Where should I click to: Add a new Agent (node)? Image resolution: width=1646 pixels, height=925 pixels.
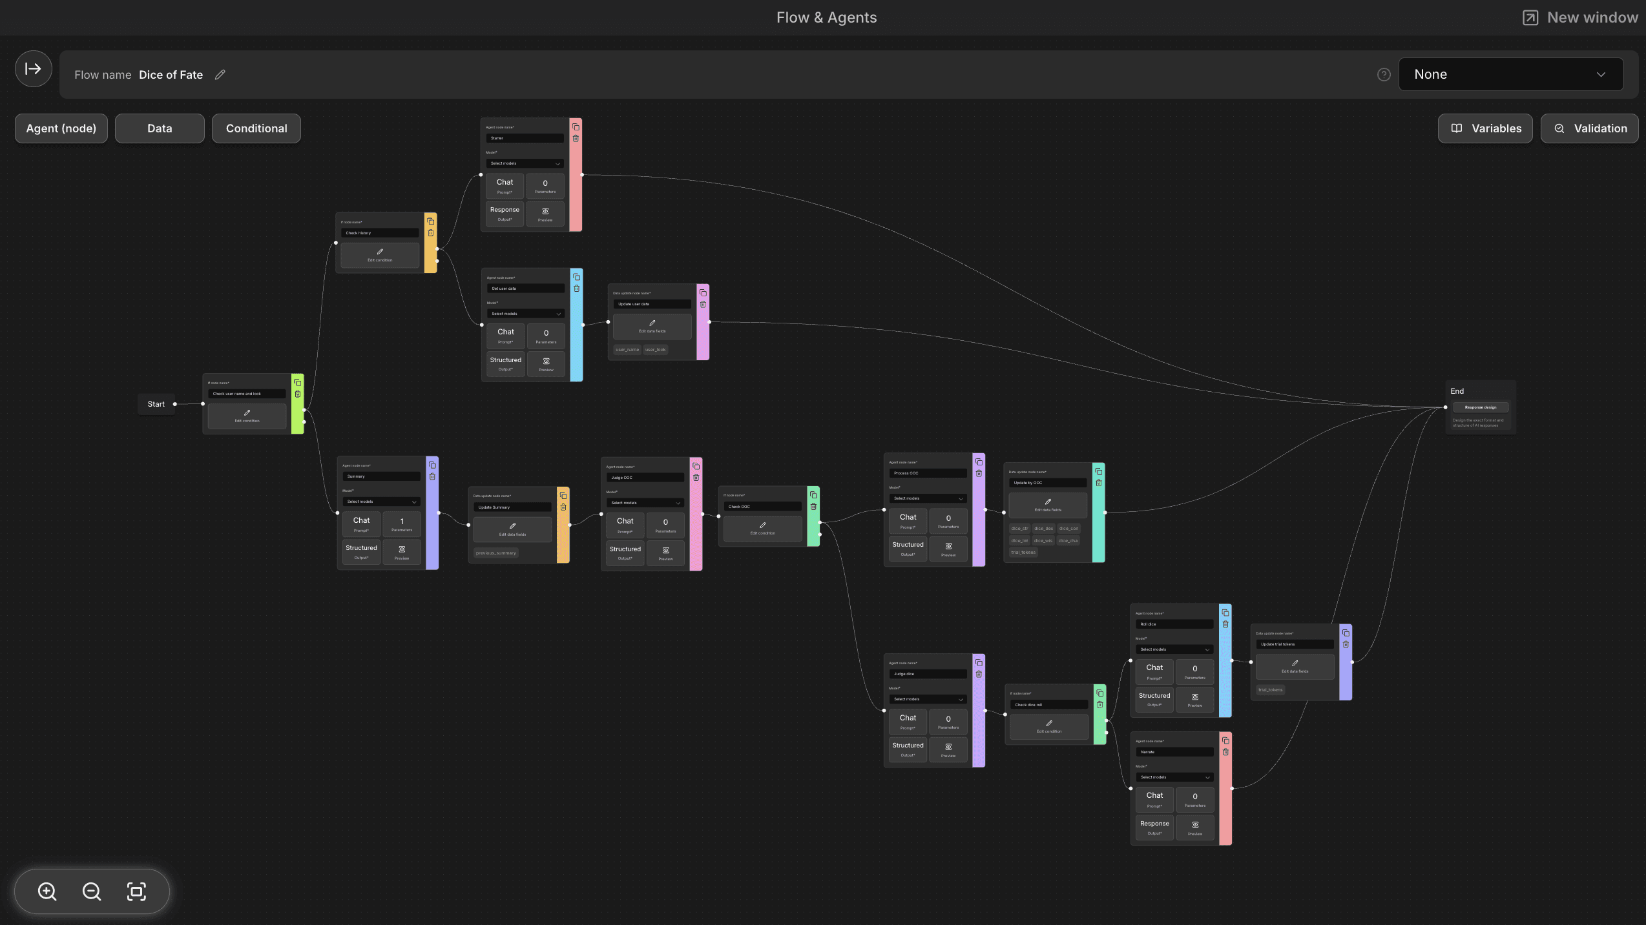61,128
